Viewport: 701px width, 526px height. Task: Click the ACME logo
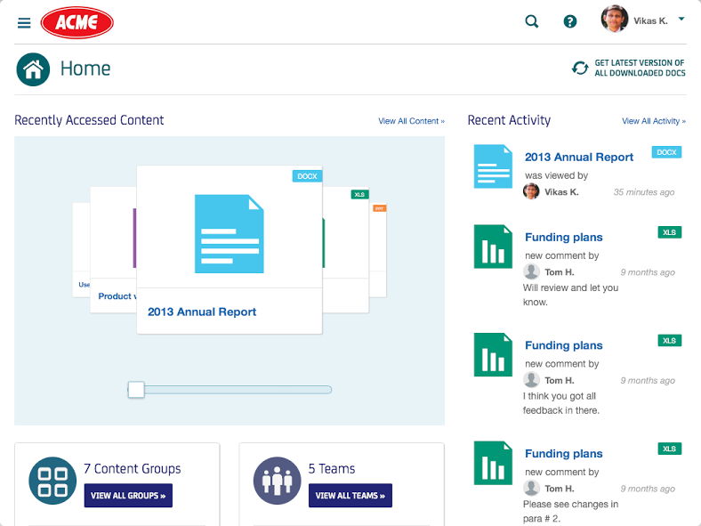[x=77, y=22]
